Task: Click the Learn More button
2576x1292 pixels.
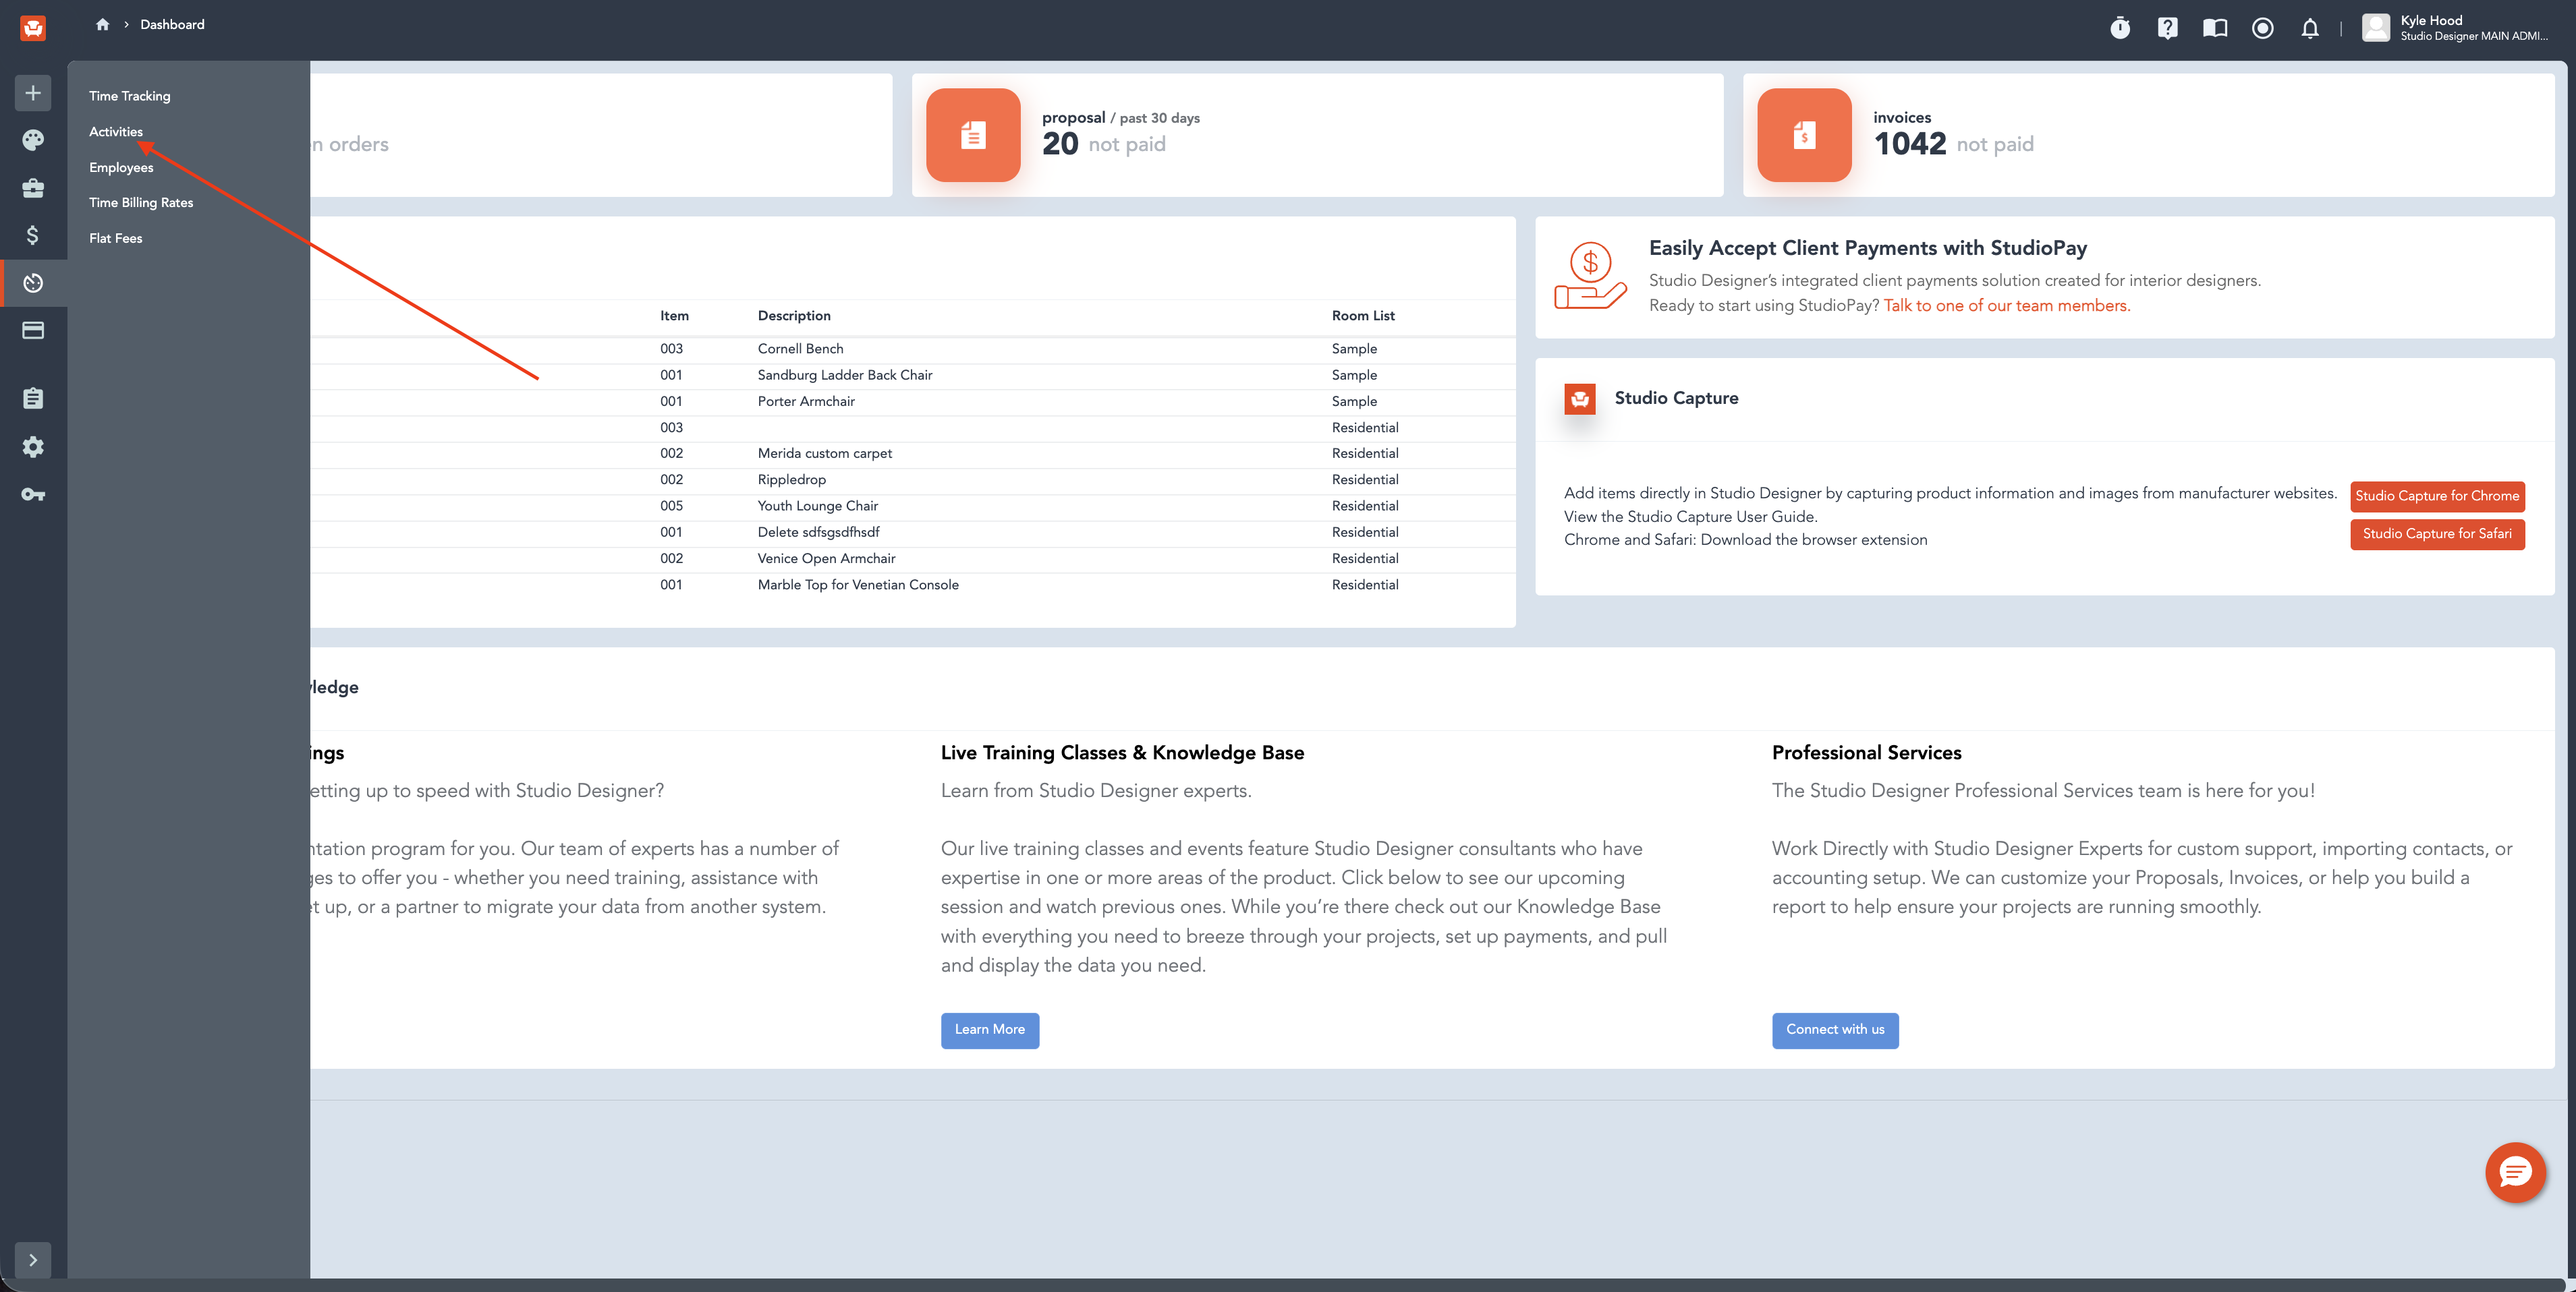Action: point(989,1029)
